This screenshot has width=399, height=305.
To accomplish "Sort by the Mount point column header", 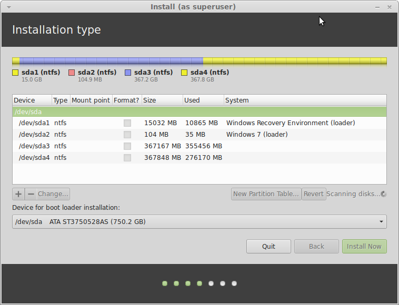I will (x=91, y=100).
